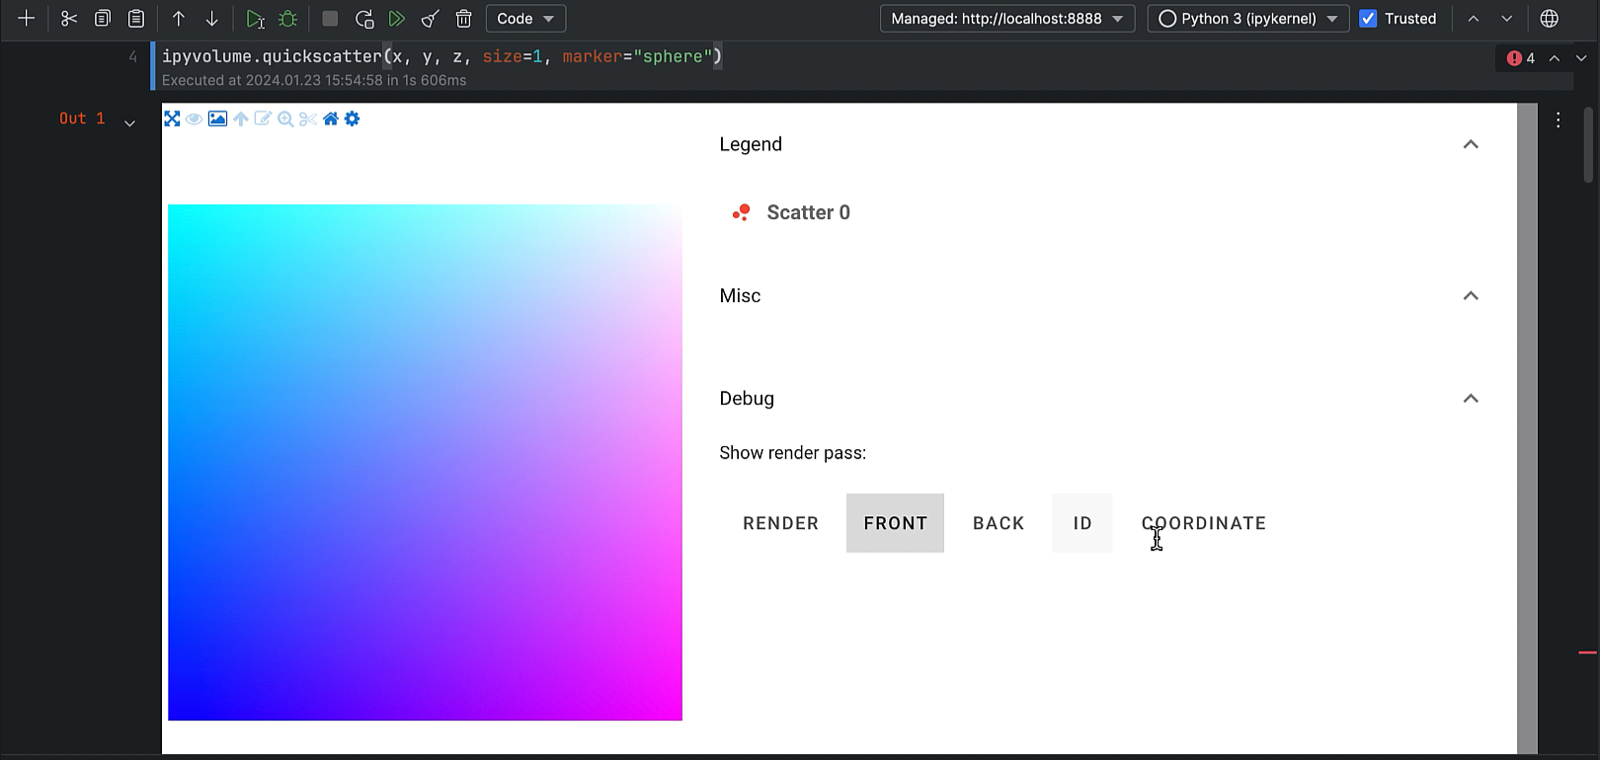Restart the kernel using the toolbar icon
Screen dimensions: 1600x760
click(364, 19)
